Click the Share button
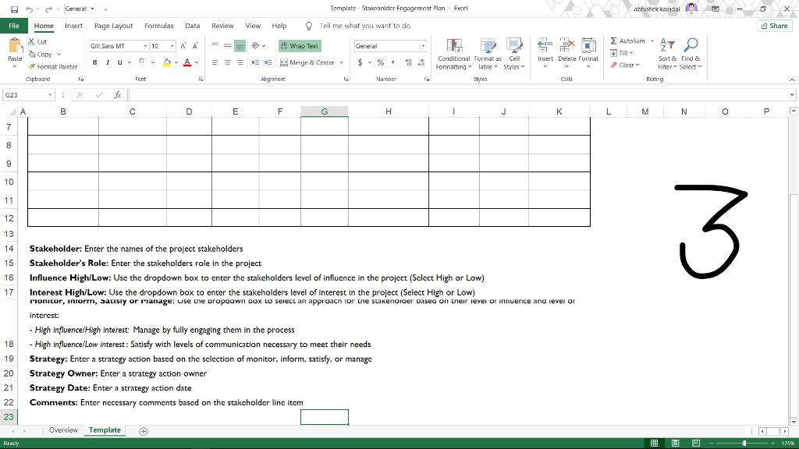The image size is (799, 449). [773, 25]
